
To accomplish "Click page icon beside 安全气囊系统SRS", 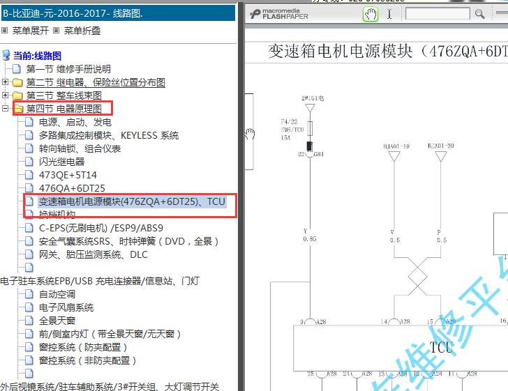I will (29, 241).
